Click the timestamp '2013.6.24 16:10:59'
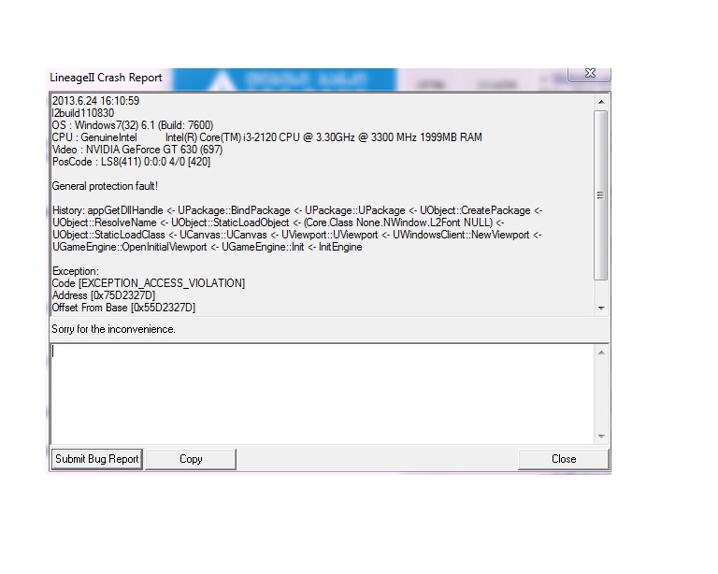718x574 pixels. tap(95, 101)
